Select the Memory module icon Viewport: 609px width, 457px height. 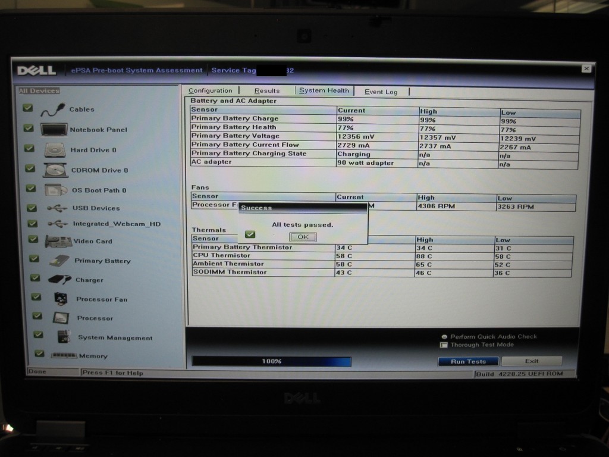[x=64, y=355]
